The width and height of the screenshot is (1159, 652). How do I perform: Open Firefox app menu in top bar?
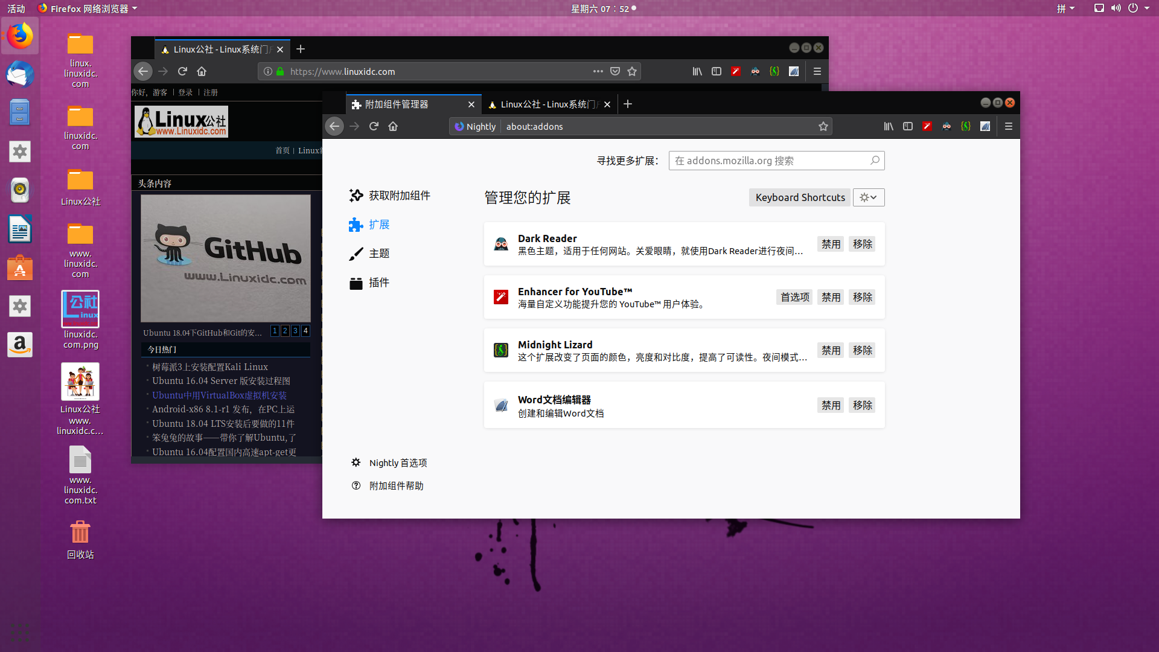pos(88,8)
